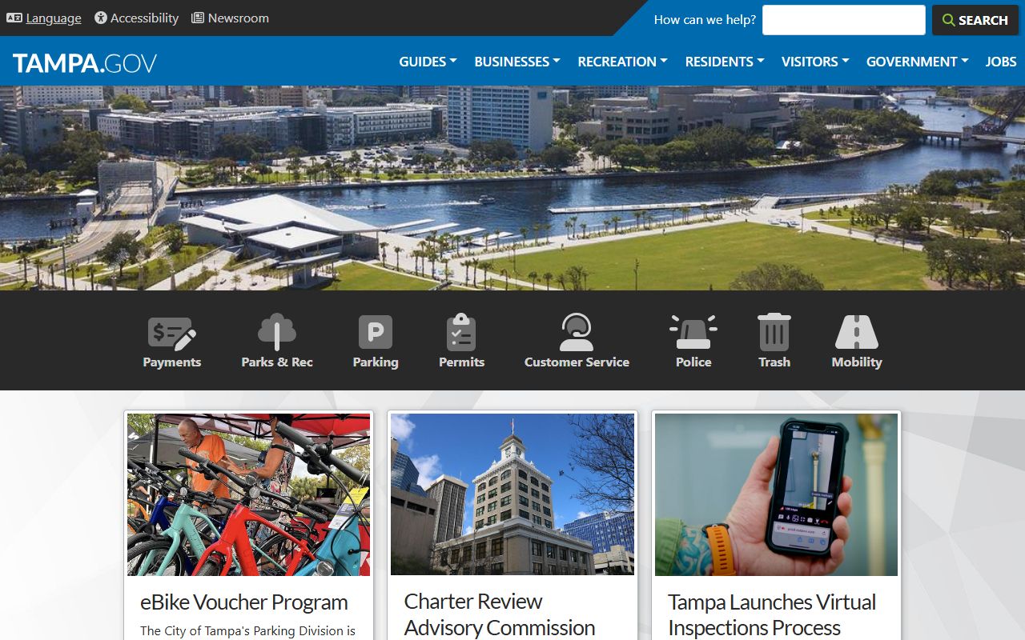Expand the Visitors dropdown menu
Screen dimensions: 1025x640
[x=815, y=62]
